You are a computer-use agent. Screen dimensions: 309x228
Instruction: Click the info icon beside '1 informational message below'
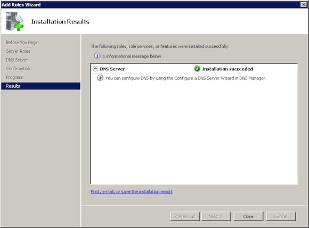[x=97, y=56]
